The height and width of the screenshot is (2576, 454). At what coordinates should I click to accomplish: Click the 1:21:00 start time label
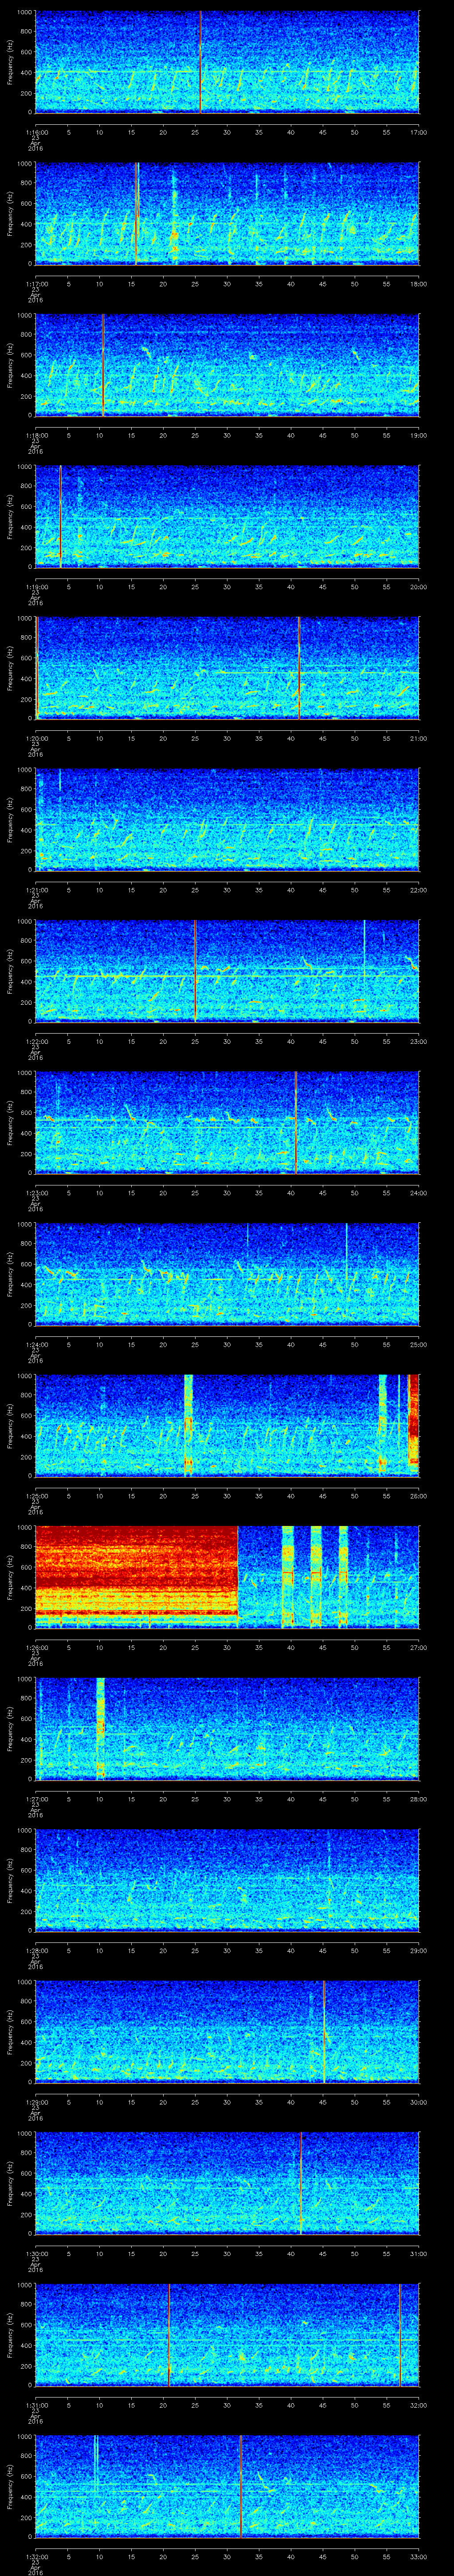pyautogui.click(x=36, y=890)
